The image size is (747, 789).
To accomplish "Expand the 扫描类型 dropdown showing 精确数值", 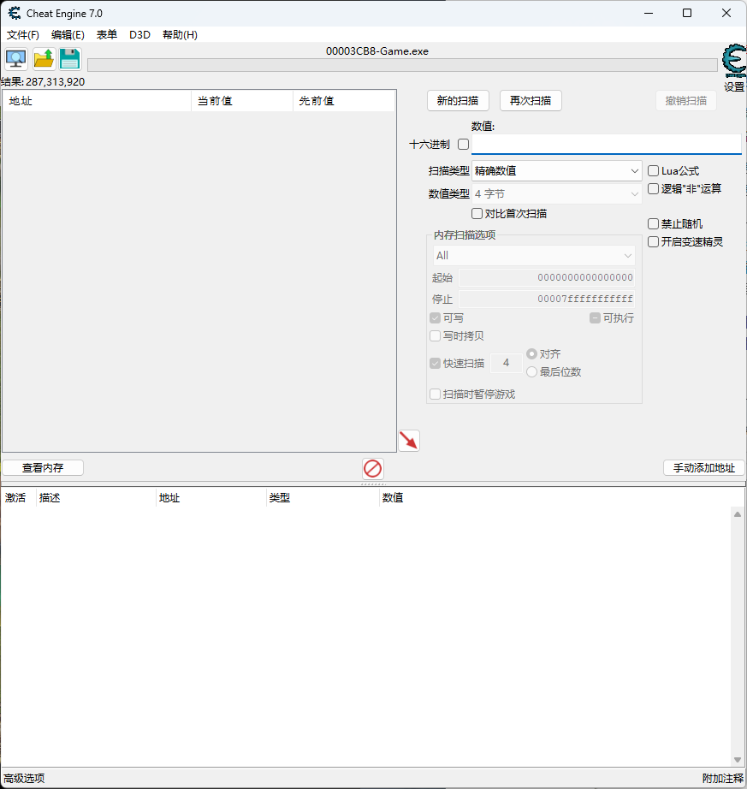I will point(556,170).
